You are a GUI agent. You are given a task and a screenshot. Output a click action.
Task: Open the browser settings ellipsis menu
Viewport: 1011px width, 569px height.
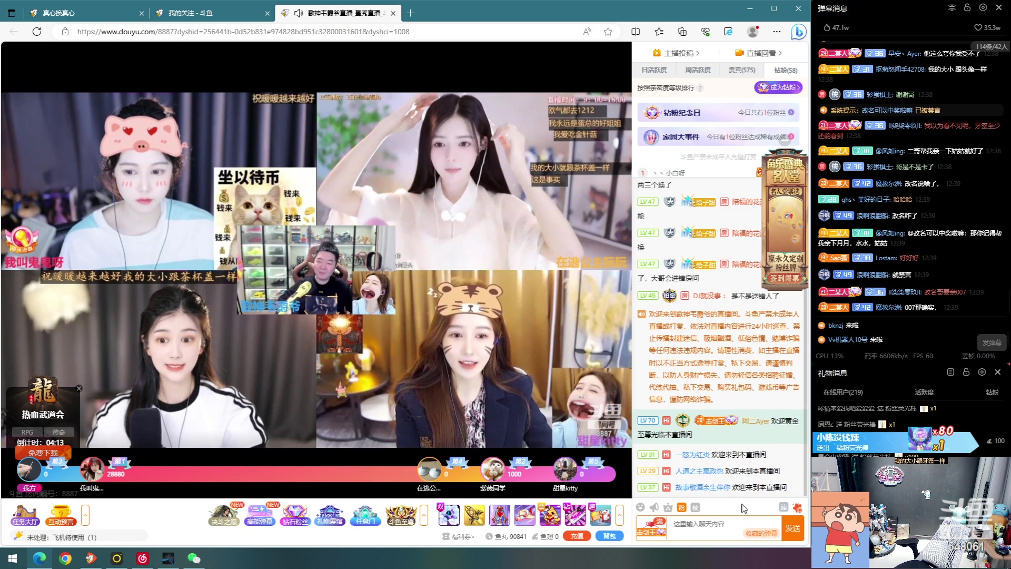pyautogui.click(x=777, y=32)
